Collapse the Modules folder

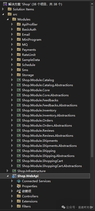pos(8,19)
